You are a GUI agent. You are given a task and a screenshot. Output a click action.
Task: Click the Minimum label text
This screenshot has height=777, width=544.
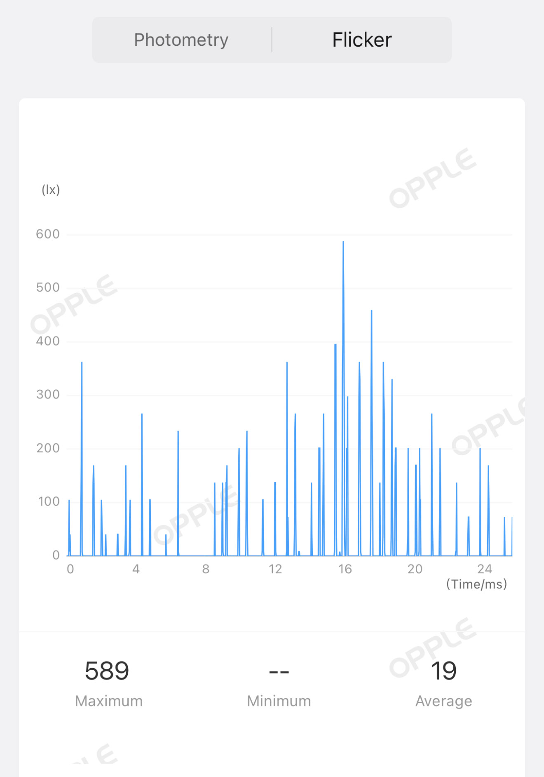click(x=279, y=701)
